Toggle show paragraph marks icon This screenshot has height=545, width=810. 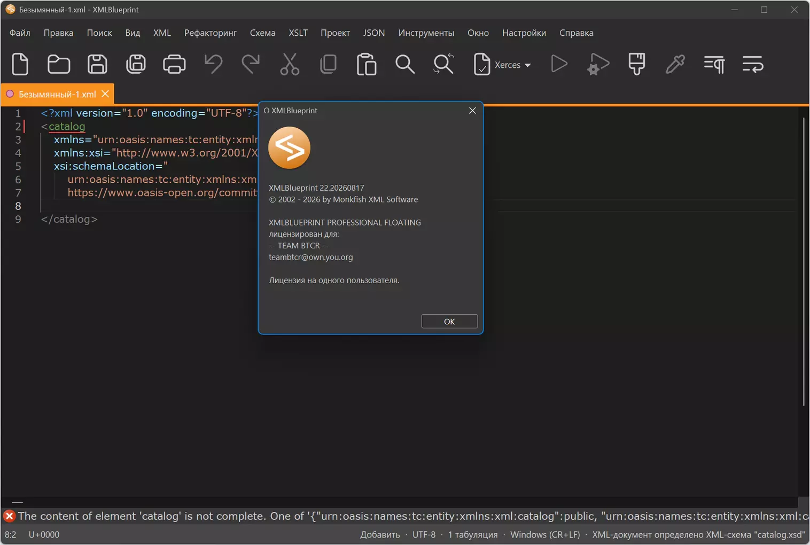pyautogui.click(x=714, y=64)
